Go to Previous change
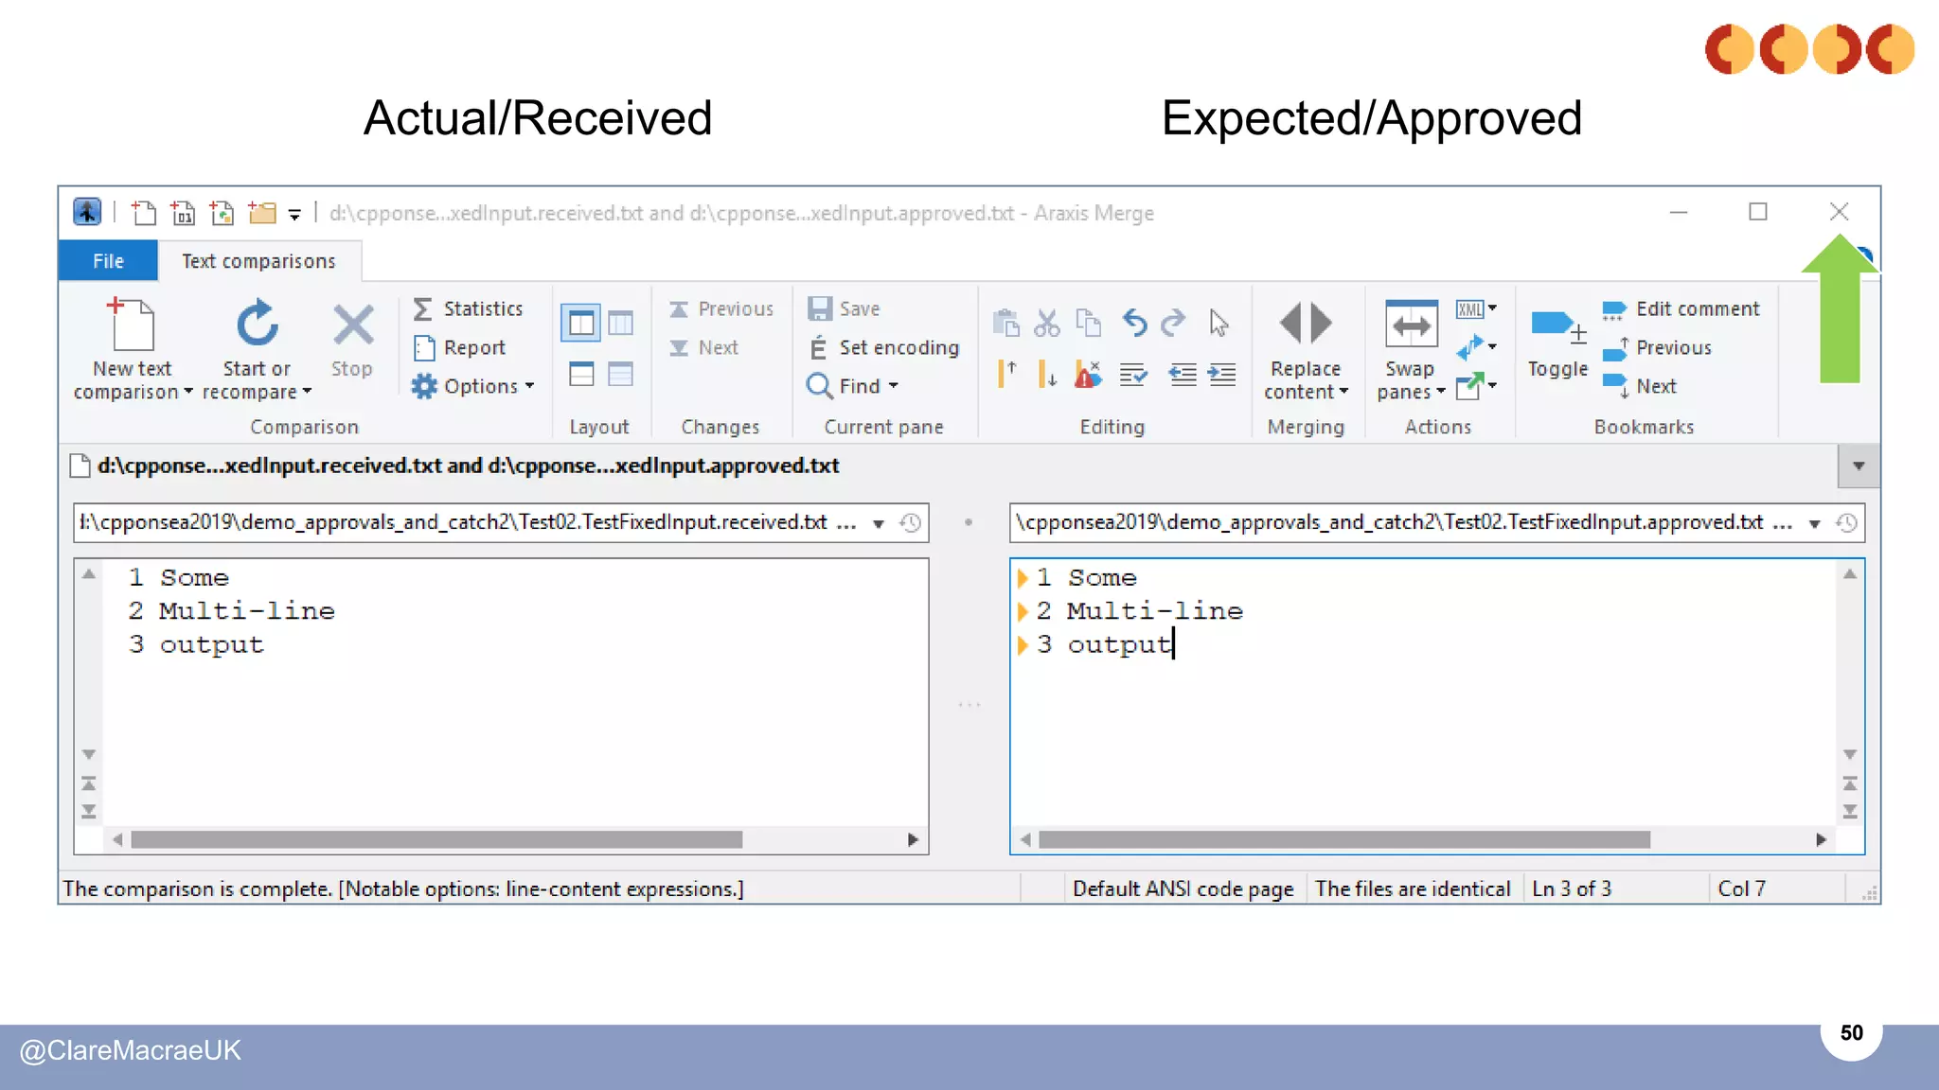Image resolution: width=1939 pixels, height=1090 pixels. (721, 309)
